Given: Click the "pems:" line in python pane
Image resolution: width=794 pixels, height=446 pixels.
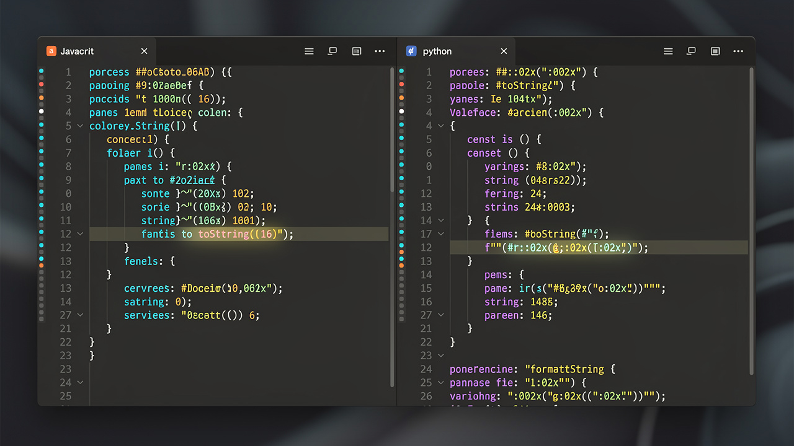Looking at the screenshot, I should pyautogui.click(x=504, y=274).
